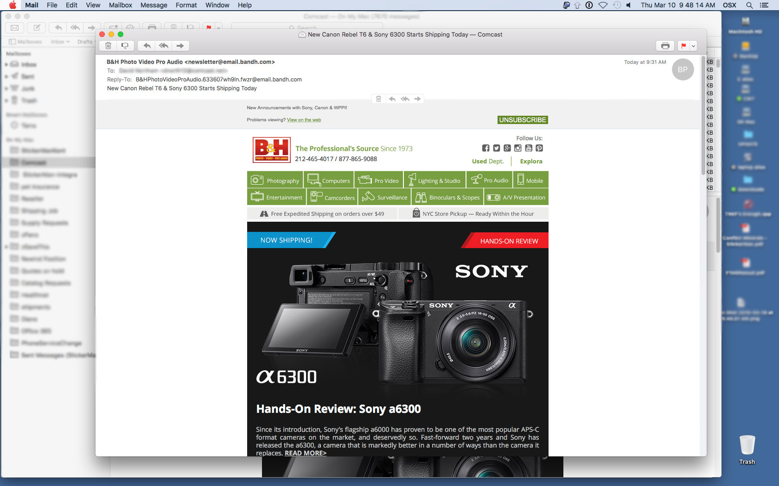Screen dimensions: 779x486
Task: Expand the Junk mailbox disclosure triangle
Action: pos(6,88)
